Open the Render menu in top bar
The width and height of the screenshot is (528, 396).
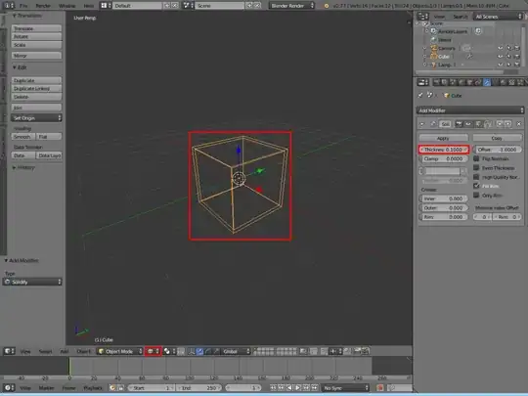tap(43, 6)
